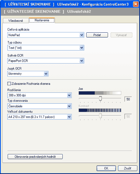Switch to the Všeobecné tab
The width and height of the screenshot is (140, 174).
pyautogui.click(x=16, y=21)
